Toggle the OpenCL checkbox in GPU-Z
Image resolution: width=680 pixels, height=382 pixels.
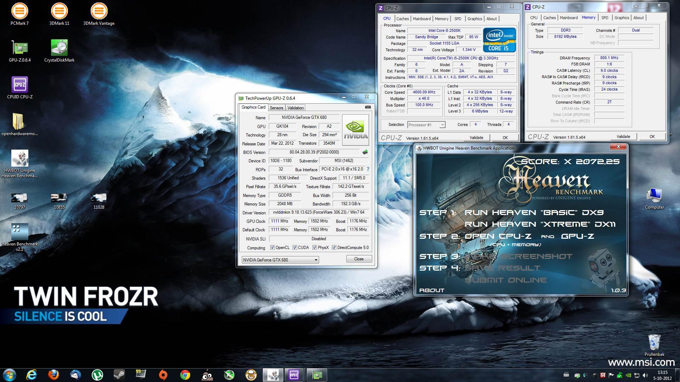pos(272,248)
